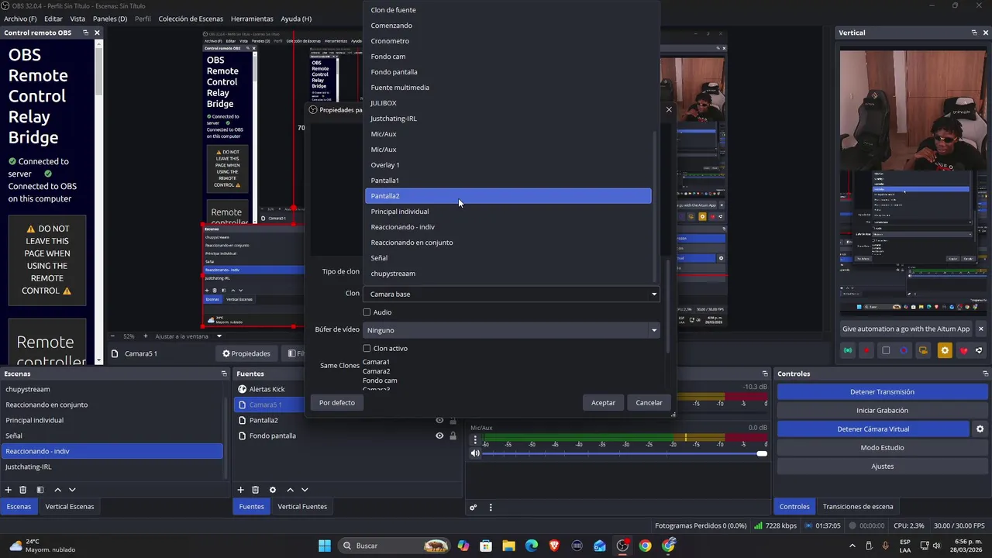992x558 pixels.
Task: Open virtual camera settings gear
Action: [x=980, y=429]
